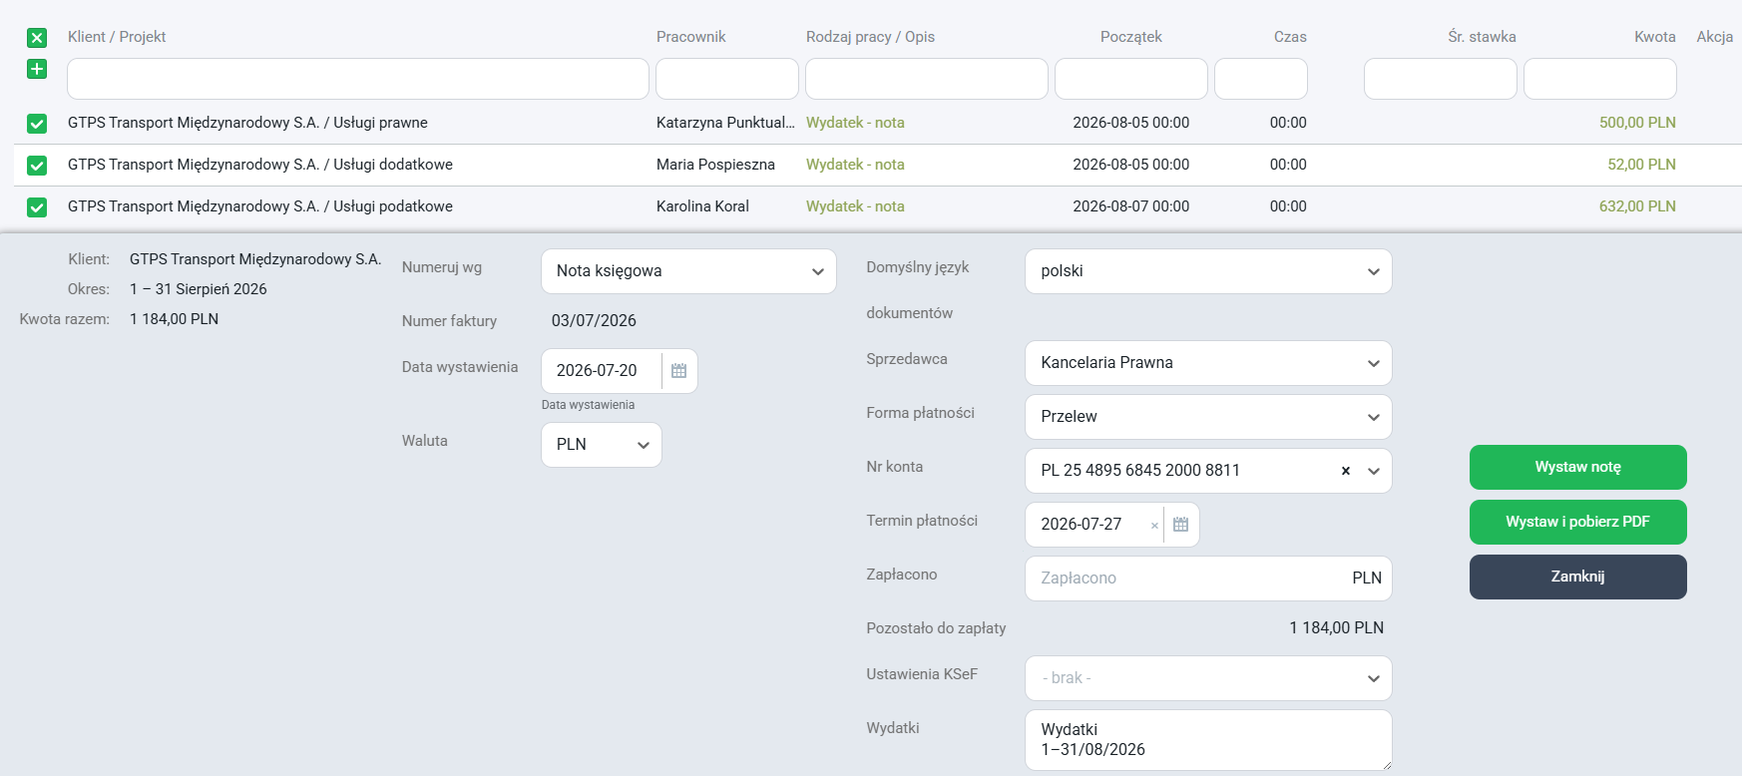Click the green plus add icon

(x=37, y=69)
